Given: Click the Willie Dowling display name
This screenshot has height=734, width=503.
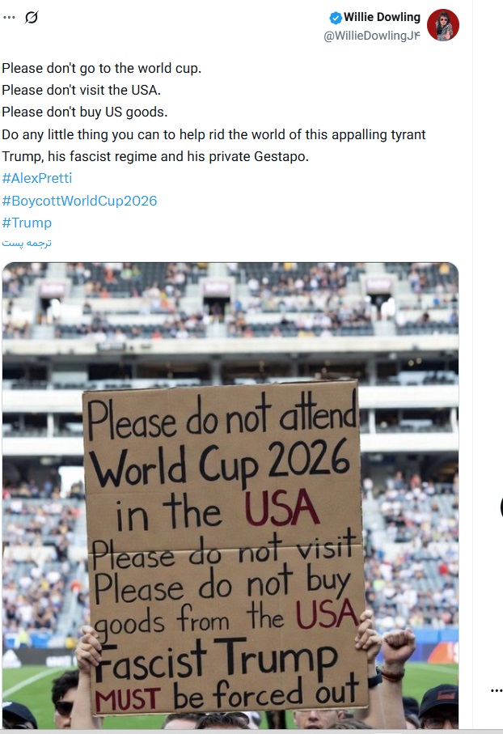Looking at the screenshot, I should 382,17.
